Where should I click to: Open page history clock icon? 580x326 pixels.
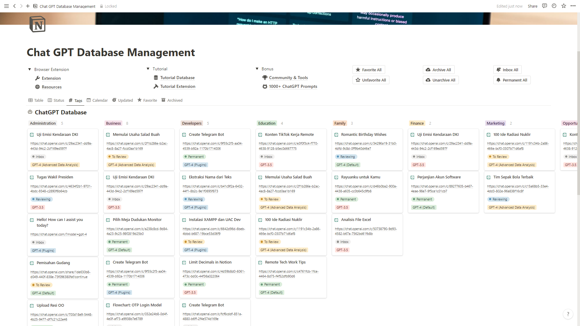[x=554, y=6]
